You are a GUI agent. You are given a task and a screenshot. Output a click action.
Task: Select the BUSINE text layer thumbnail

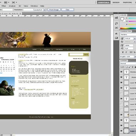click(x=126, y=88)
